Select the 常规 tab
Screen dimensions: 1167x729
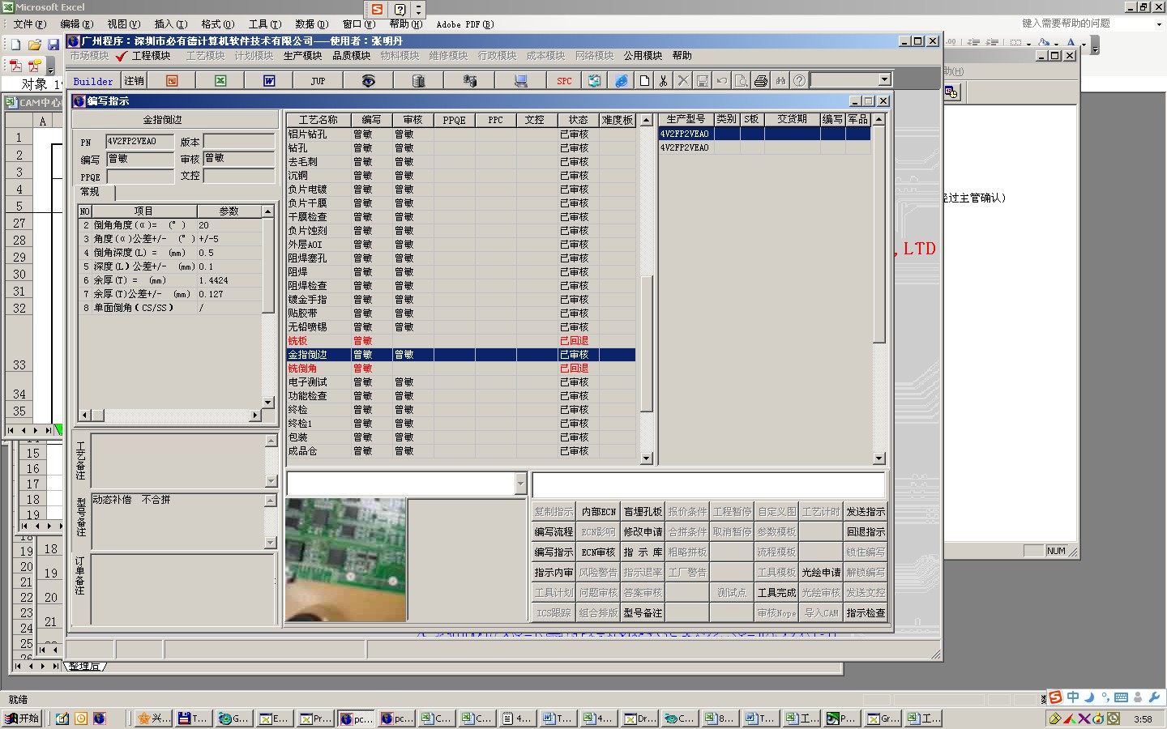coord(90,192)
